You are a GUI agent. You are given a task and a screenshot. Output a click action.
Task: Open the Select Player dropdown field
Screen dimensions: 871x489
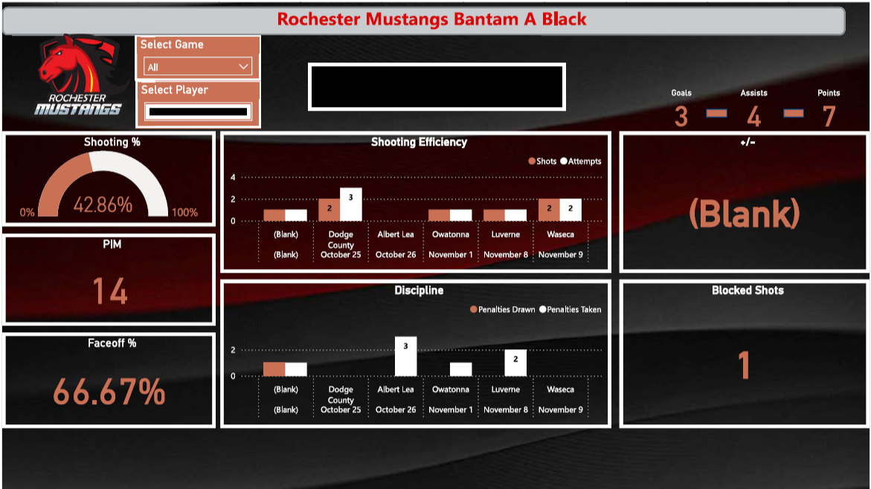coord(198,111)
